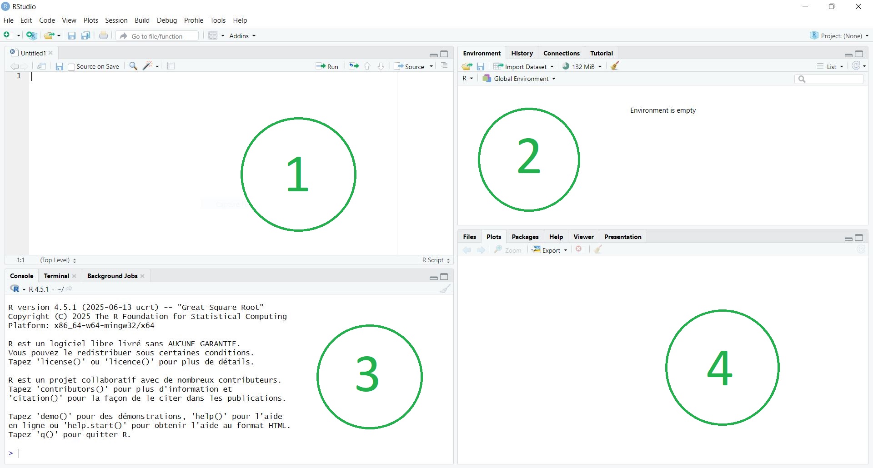Close the Background Jobs tab
This screenshot has height=468, width=873.
(143, 276)
